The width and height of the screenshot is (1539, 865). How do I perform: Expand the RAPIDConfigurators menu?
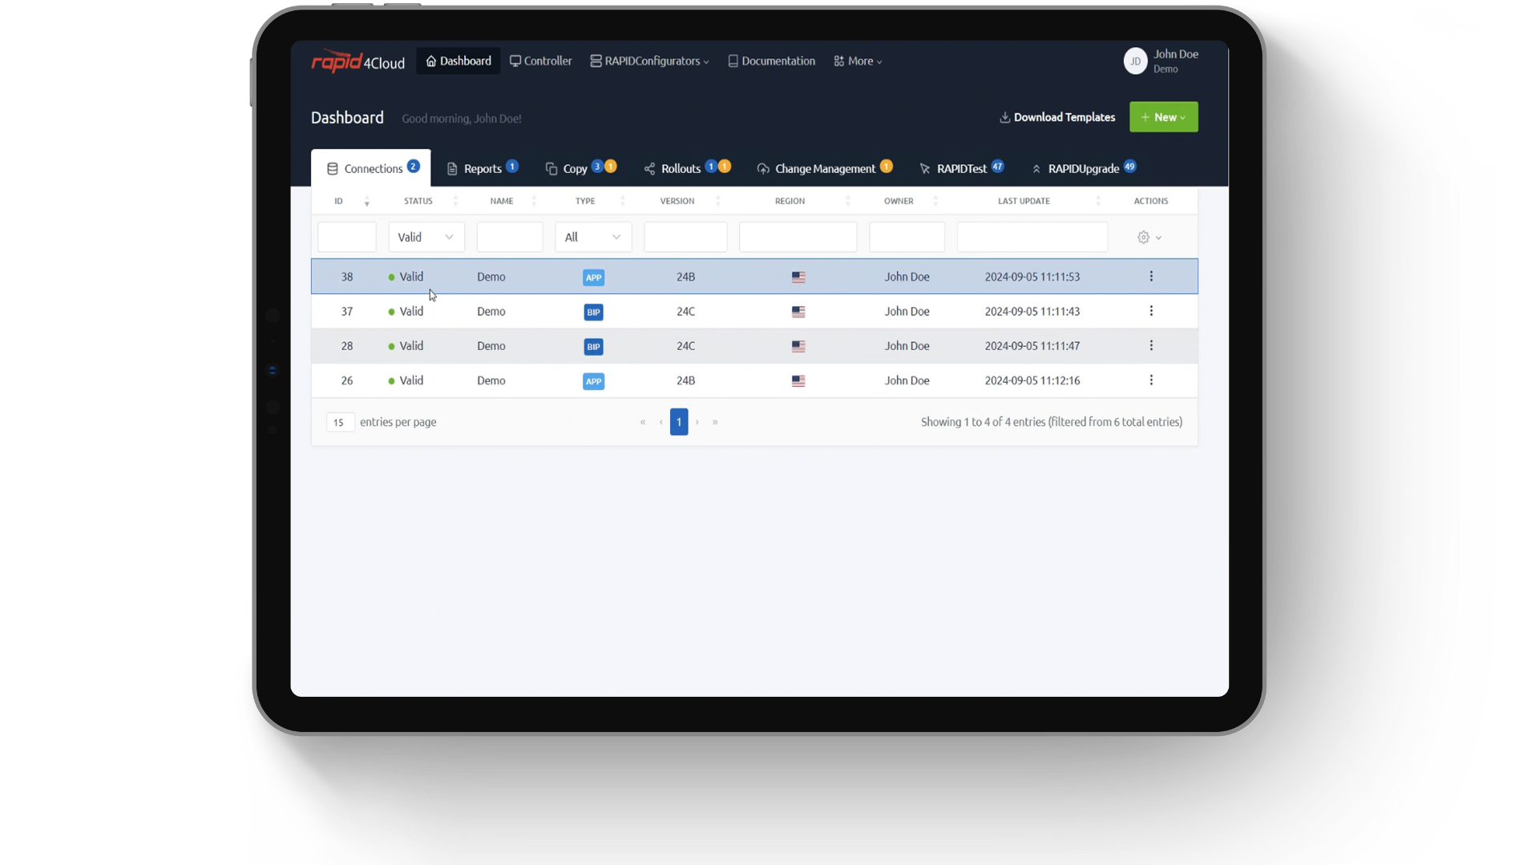[649, 61]
